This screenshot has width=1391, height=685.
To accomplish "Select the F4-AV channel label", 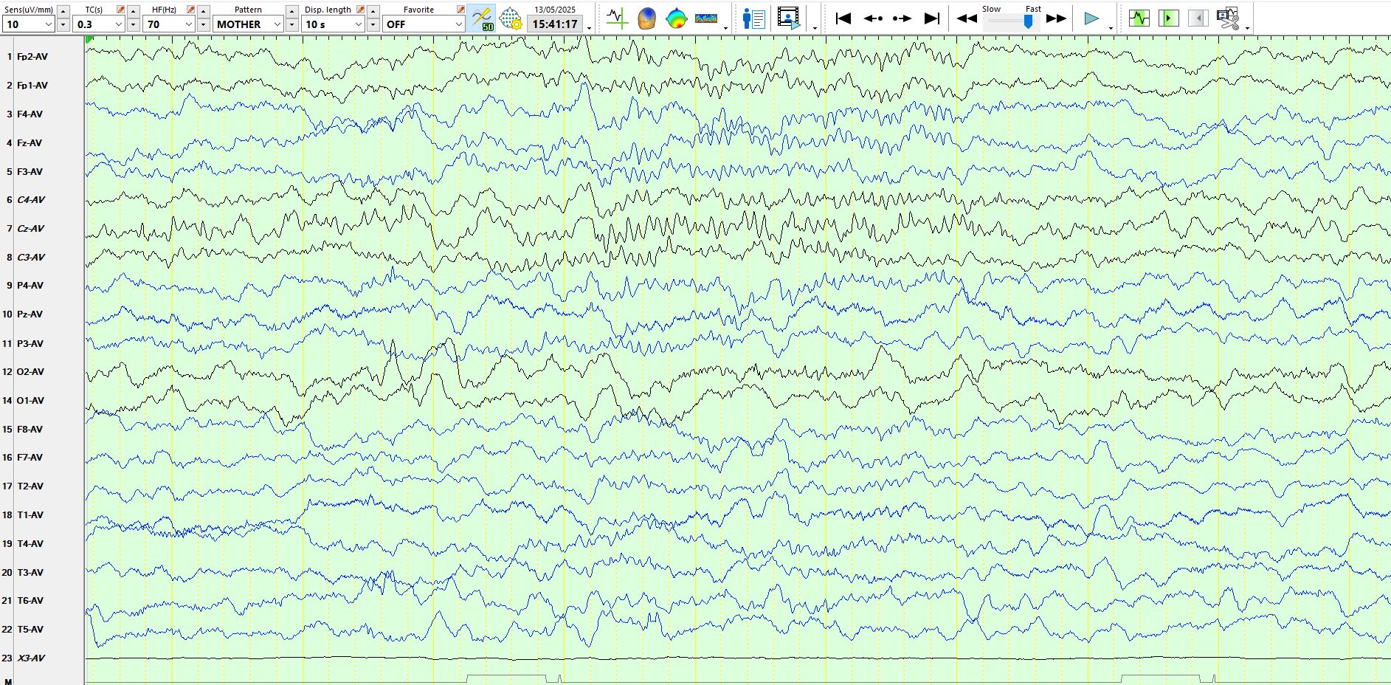I will coord(30,114).
